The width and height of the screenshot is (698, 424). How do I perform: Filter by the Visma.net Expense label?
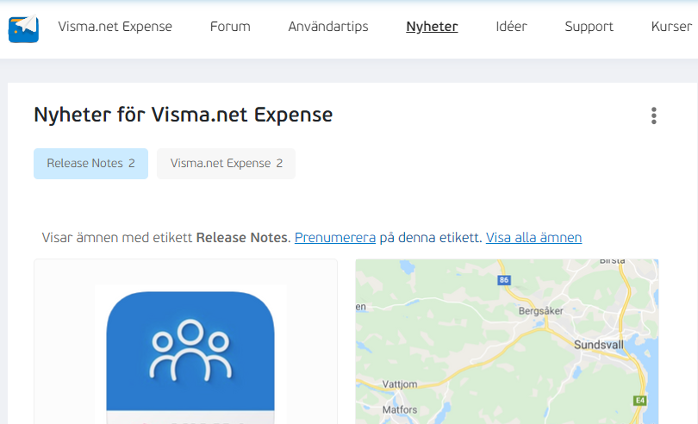coord(226,164)
